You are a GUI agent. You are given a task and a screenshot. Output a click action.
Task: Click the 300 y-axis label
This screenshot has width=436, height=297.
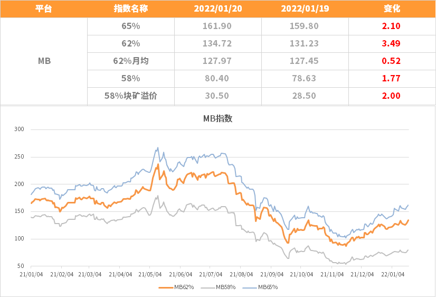coord(19,129)
